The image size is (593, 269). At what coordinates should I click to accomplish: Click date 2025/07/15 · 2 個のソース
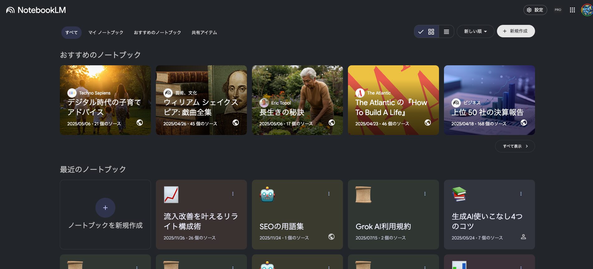pos(381,238)
